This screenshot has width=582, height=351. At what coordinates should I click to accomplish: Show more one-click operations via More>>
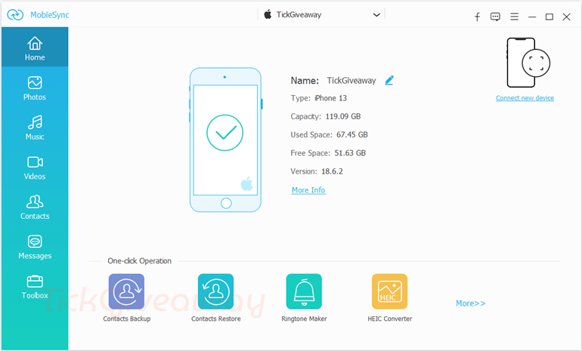click(x=471, y=303)
